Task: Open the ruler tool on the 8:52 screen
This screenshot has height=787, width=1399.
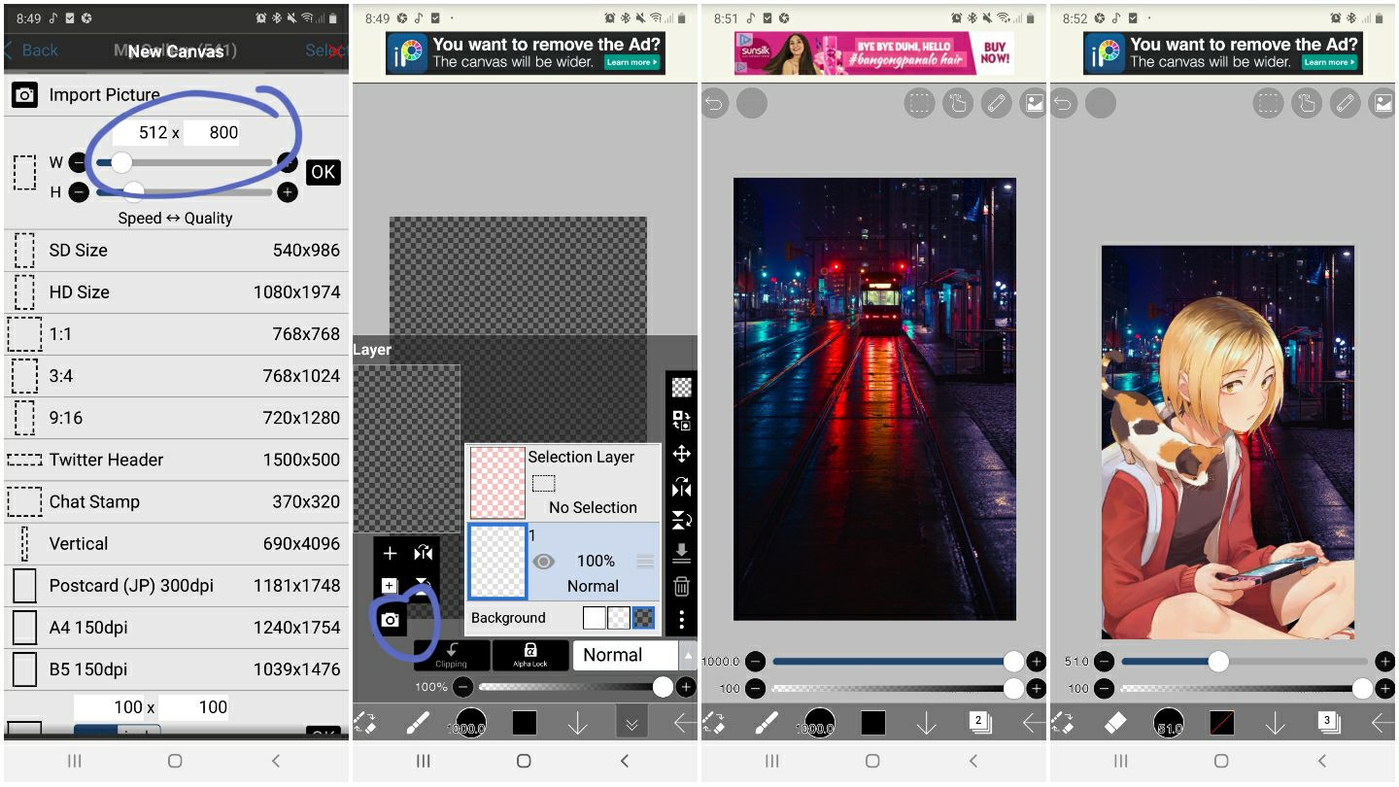Action: coord(1345,103)
